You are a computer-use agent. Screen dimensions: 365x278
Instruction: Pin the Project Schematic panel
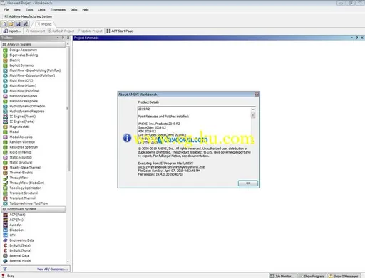(x=357, y=38)
